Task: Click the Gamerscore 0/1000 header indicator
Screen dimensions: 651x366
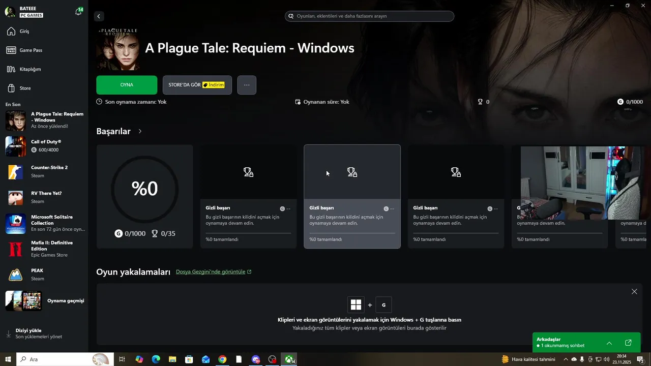Action: pos(630,102)
